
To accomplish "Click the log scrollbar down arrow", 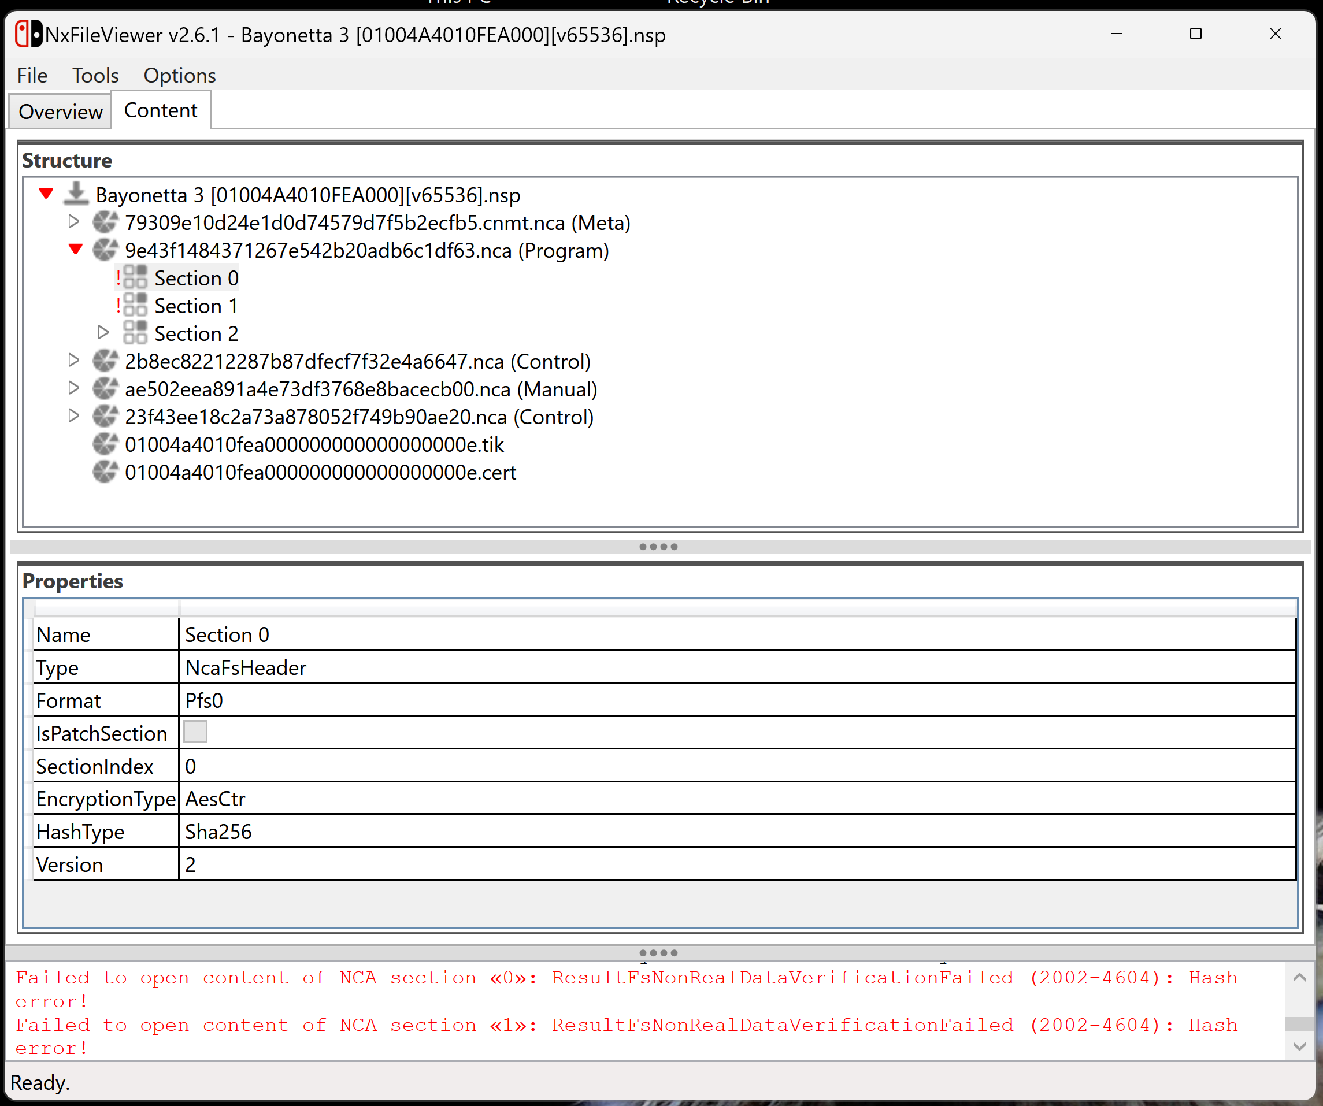I will (x=1299, y=1046).
